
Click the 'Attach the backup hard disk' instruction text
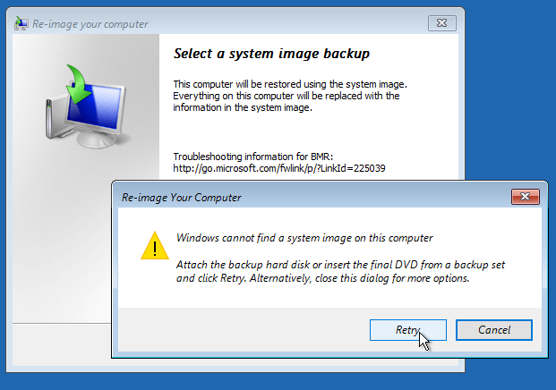[340, 271]
